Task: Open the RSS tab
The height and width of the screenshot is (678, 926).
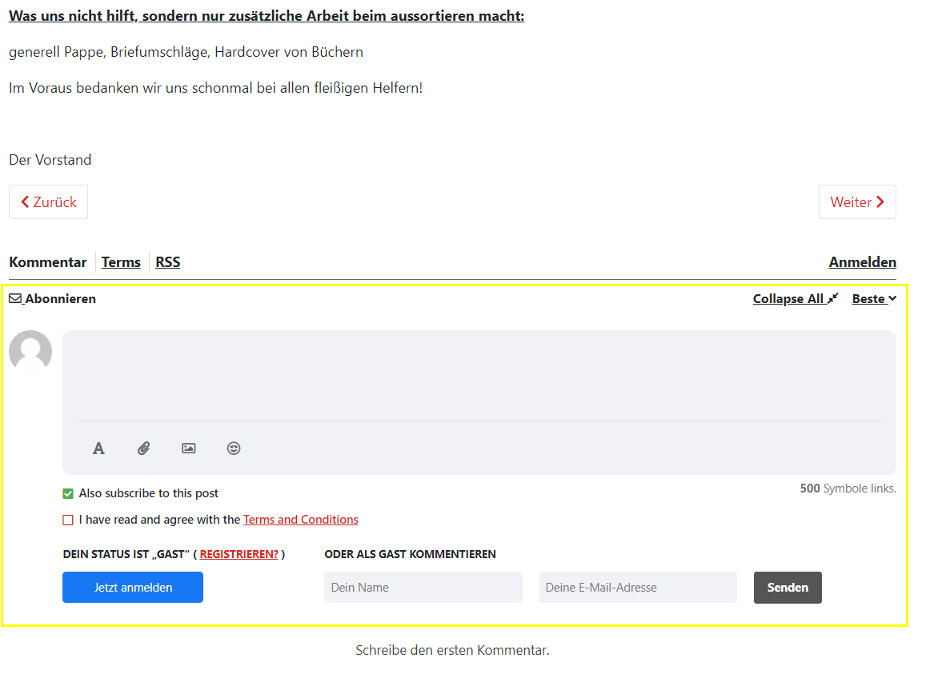Action: 167,261
